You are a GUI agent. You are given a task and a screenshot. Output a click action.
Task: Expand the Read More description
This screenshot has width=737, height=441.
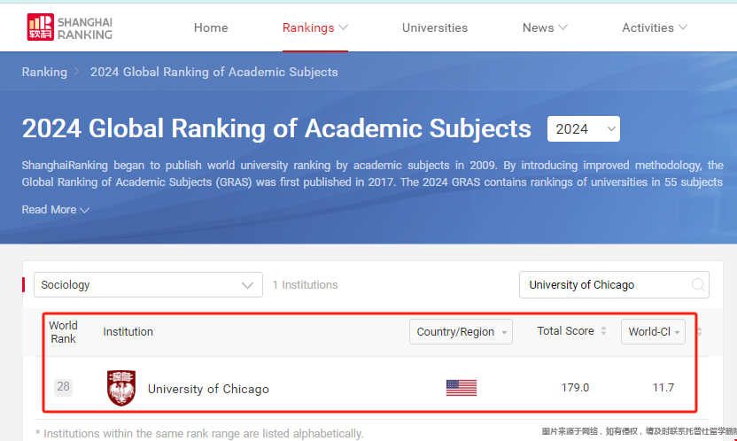[x=56, y=210]
